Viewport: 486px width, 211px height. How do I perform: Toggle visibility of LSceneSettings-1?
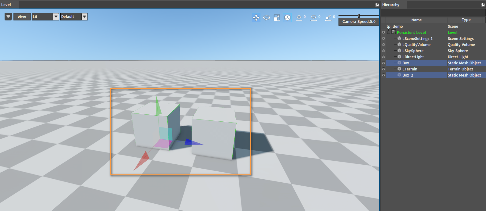[383, 38]
